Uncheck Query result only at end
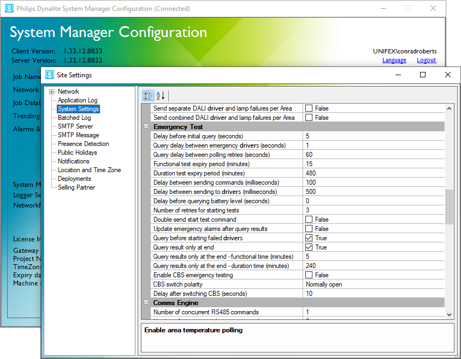Image resolution: width=461 pixels, height=359 pixels. point(309,247)
